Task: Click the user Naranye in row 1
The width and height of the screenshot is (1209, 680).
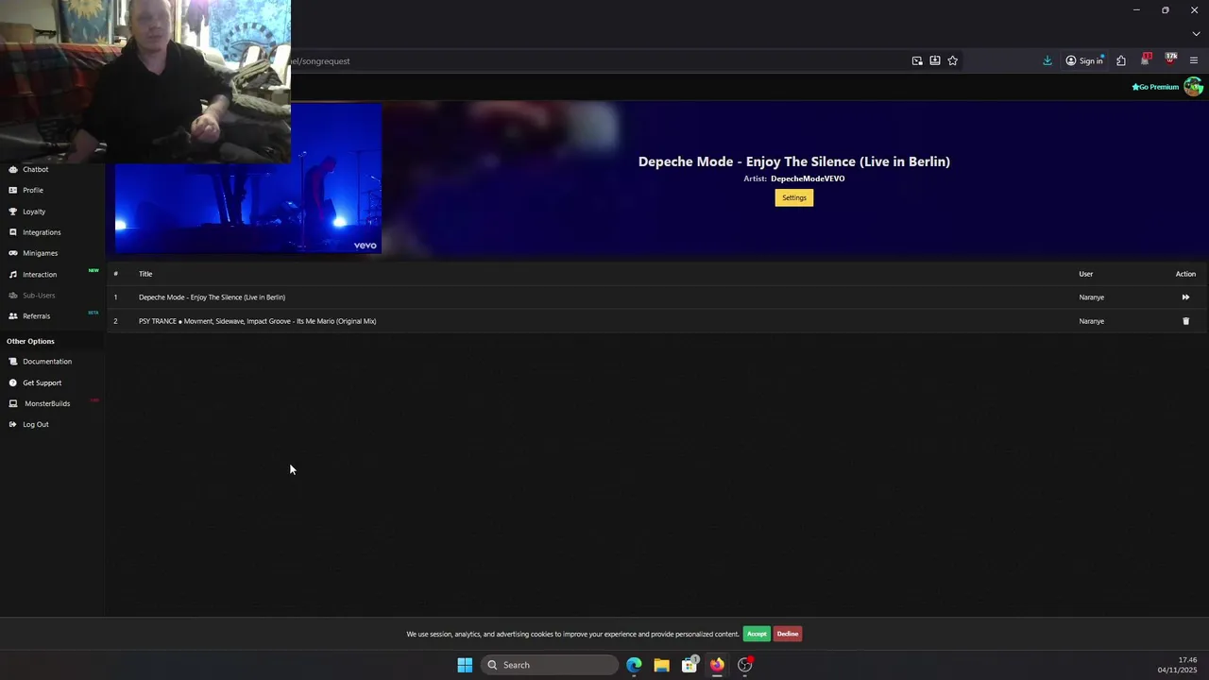Action: [1091, 297]
